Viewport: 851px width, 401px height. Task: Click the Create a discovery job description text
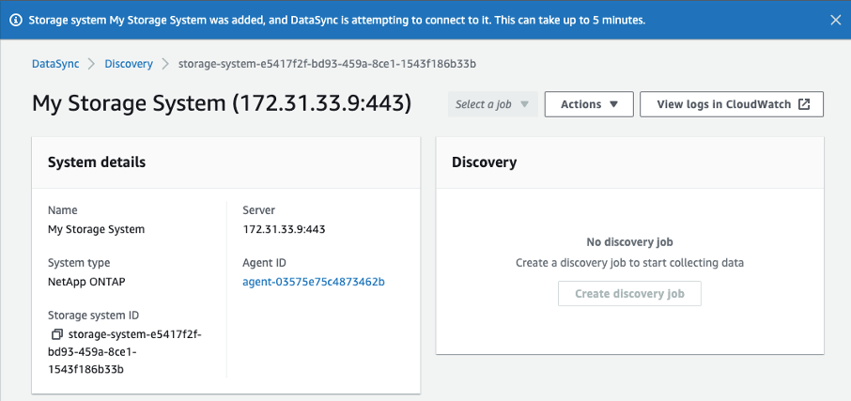pyautogui.click(x=629, y=263)
